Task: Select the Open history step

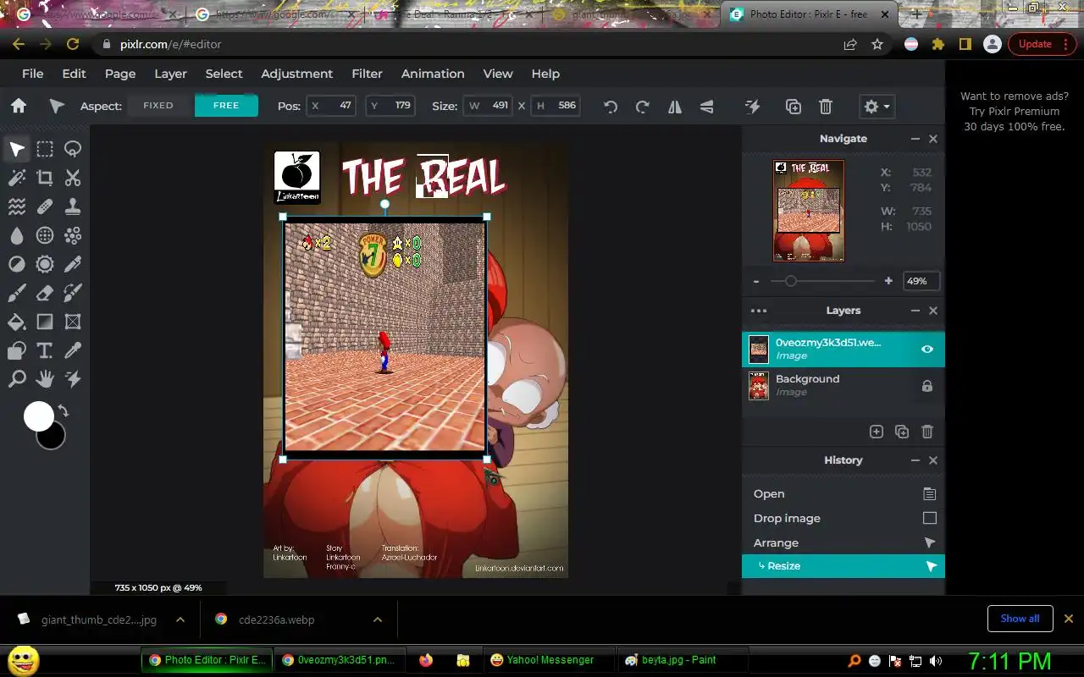Action: (843, 494)
